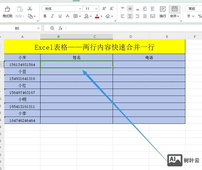This screenshot has width=202, height=170.
Task: Click the Cut scissors icon
Action: (30, 8)
